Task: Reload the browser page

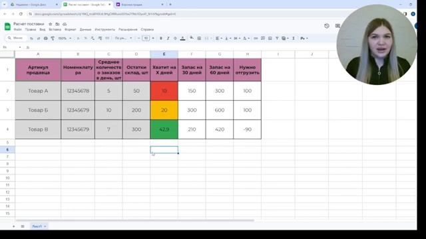Action: pyautogui.click(x=21, y=14)
